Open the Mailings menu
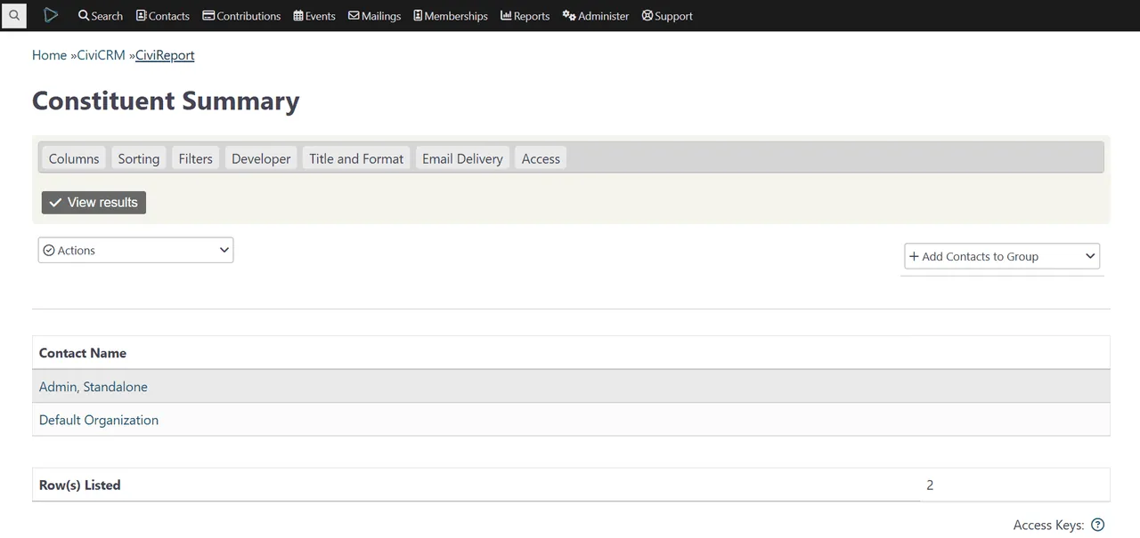This screenshot has width=1140, height=538. point(374,16)
